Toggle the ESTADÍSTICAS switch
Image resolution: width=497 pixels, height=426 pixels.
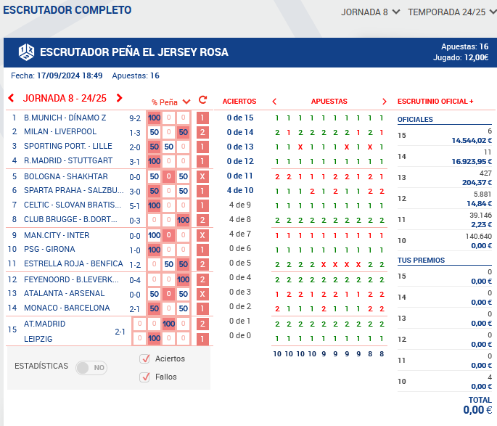91,368
